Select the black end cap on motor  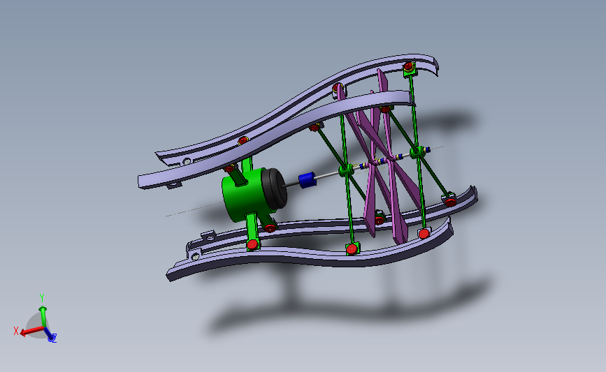[275, 188]
